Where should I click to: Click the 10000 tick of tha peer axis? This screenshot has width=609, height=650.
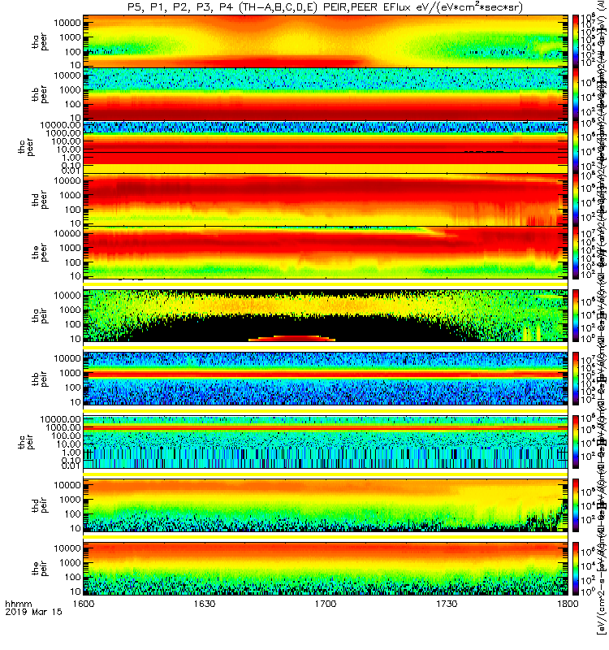point(67,23)
